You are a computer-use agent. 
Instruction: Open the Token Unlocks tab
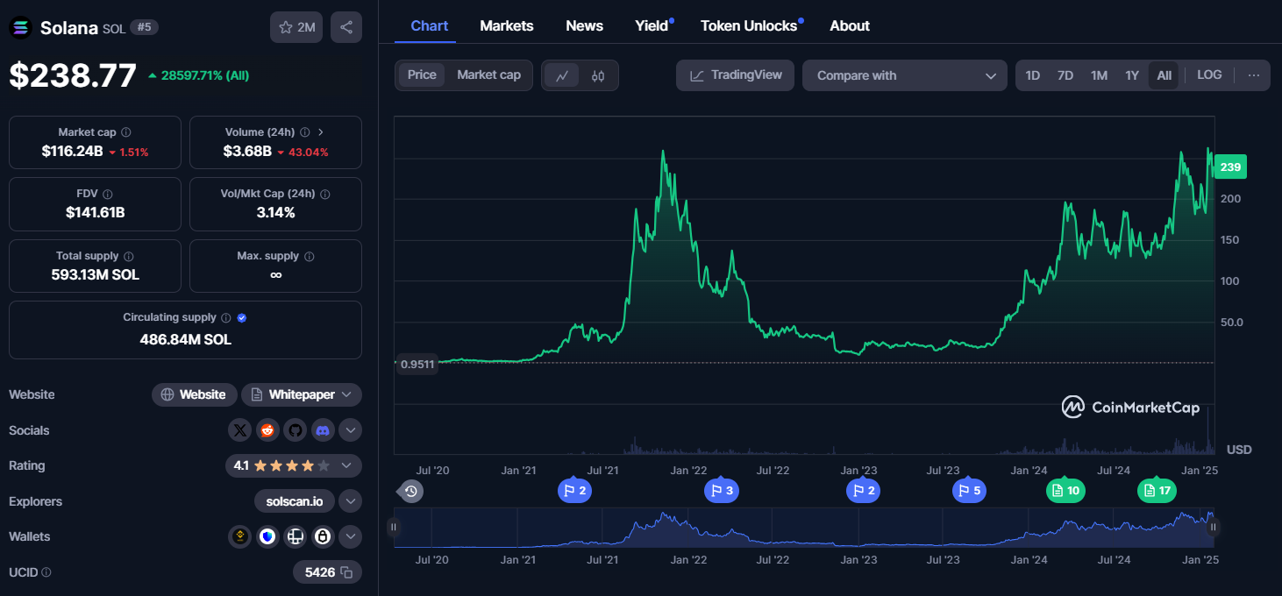coord(750,25)
